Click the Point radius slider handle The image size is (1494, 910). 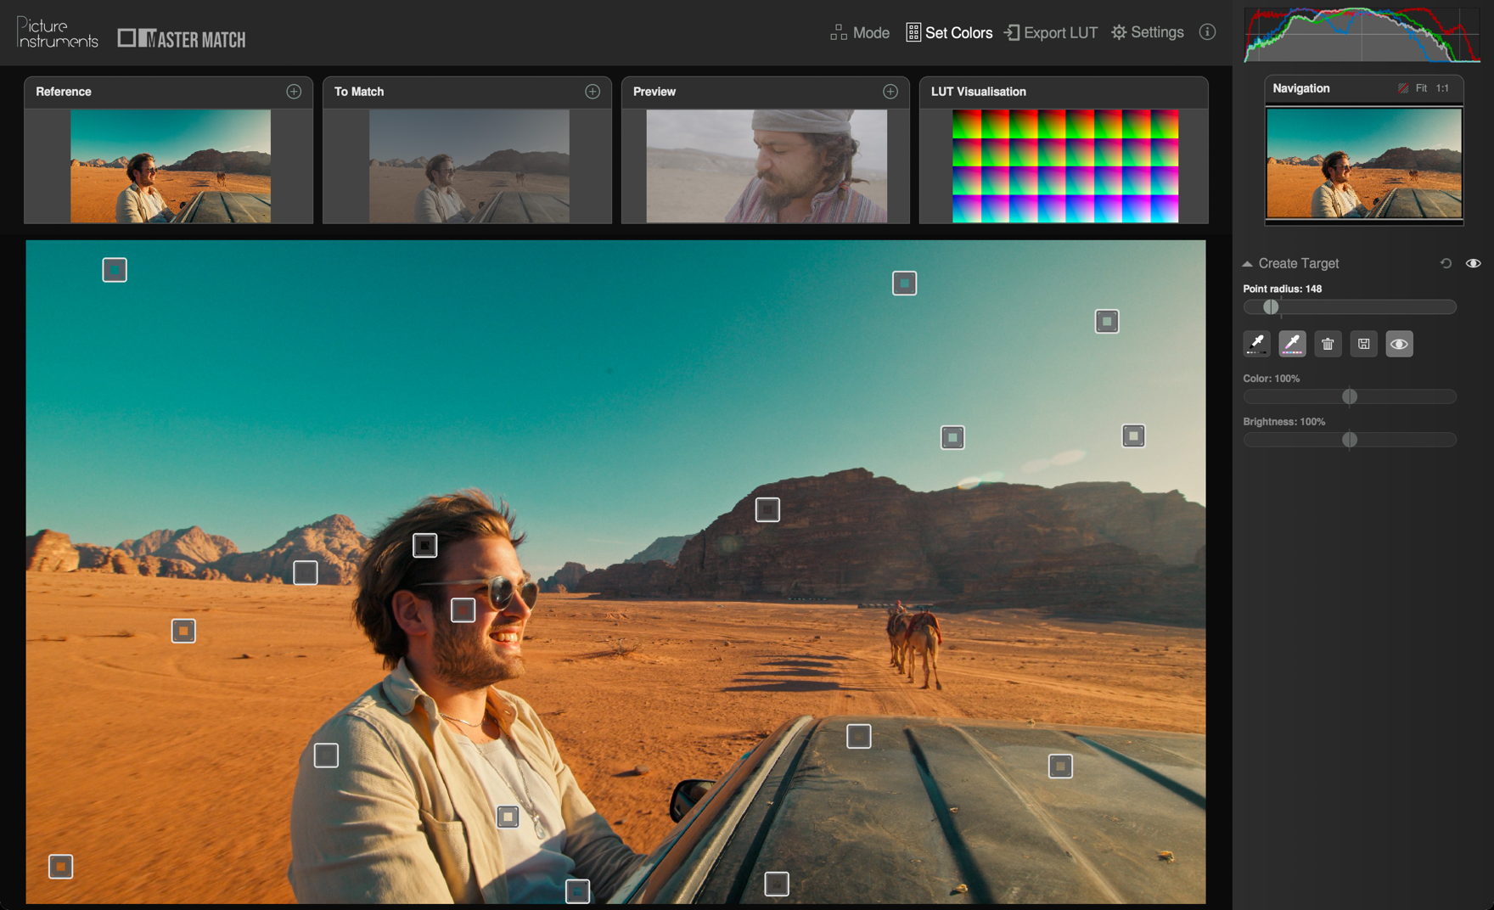pos(1271,307)
